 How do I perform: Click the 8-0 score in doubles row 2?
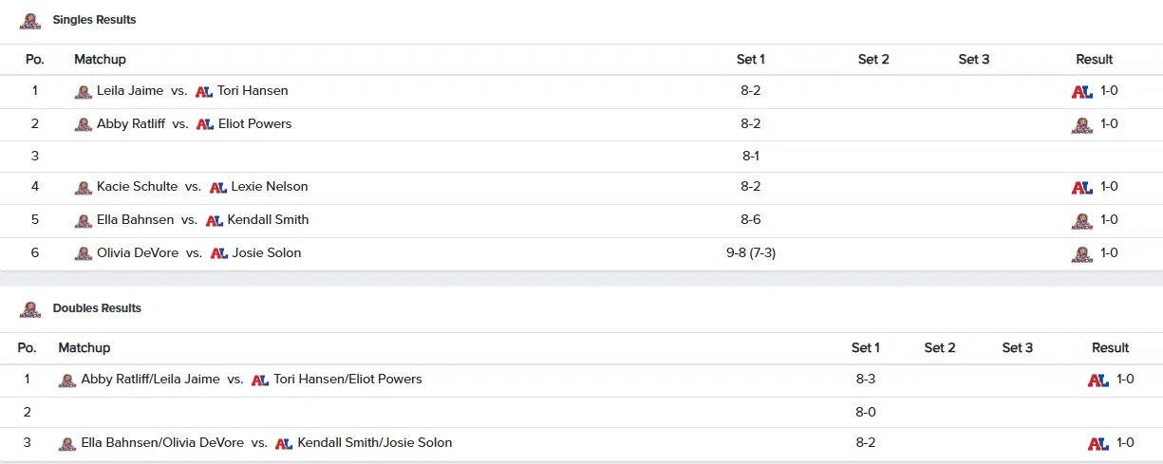tap(865, 412)
